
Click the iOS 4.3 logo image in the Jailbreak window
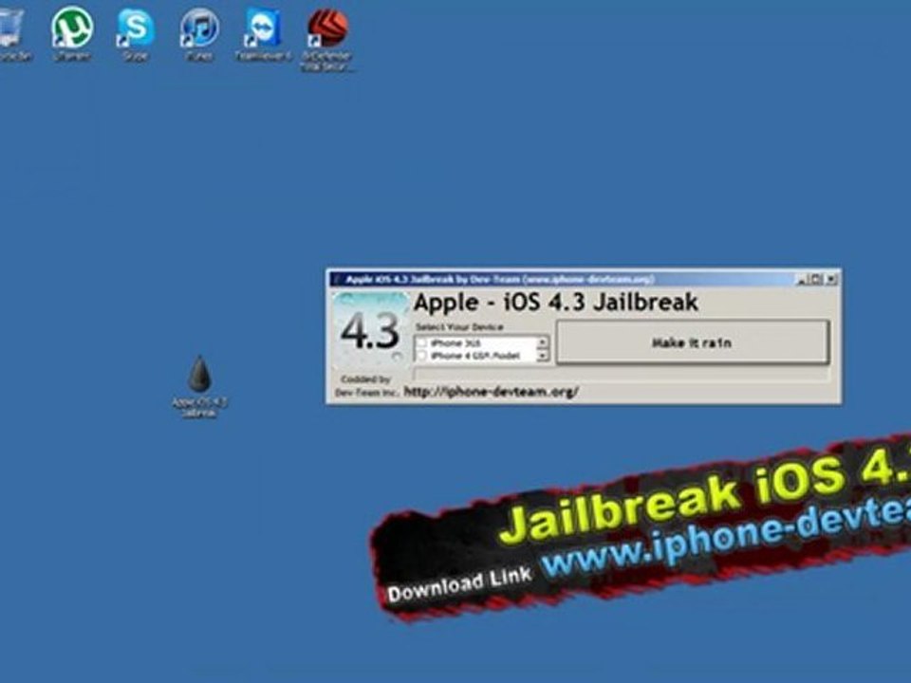370,331
